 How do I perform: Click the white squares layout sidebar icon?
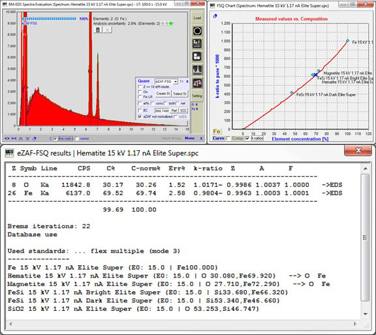[x=197, y=56]
